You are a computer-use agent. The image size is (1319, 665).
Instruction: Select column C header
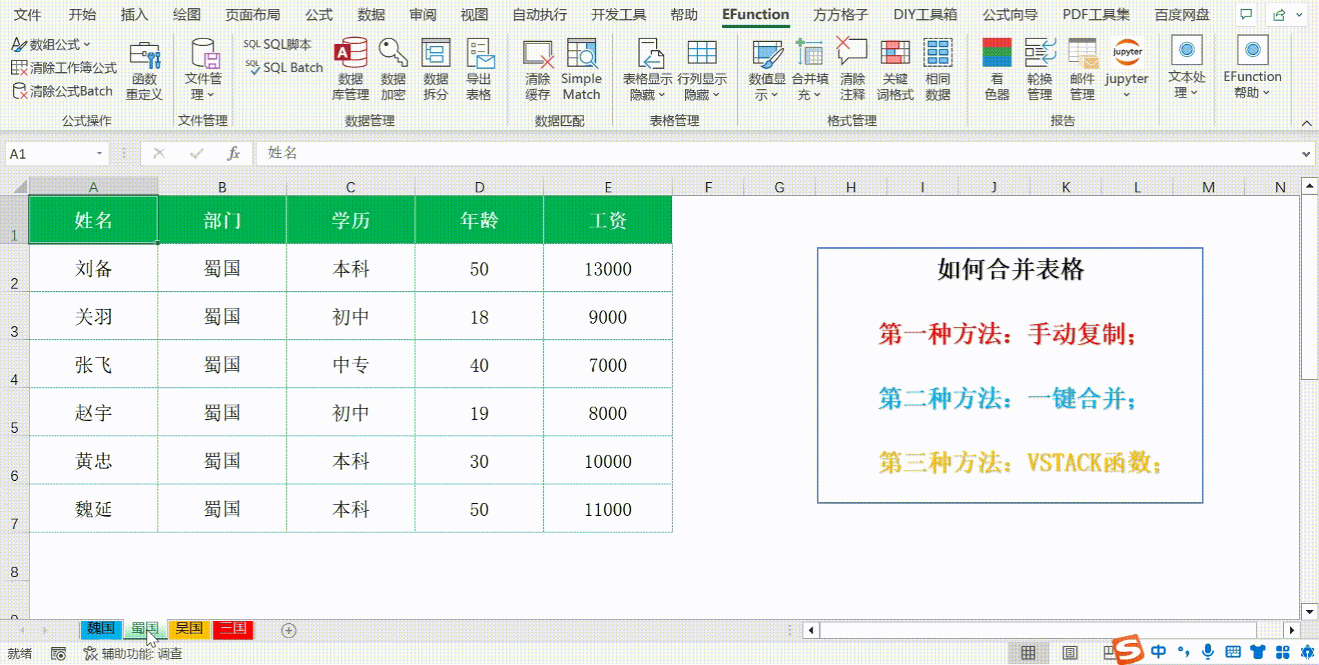pos(350,187)
